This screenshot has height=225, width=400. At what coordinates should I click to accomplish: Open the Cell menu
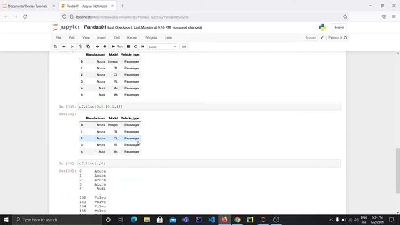tap(117, 37)
